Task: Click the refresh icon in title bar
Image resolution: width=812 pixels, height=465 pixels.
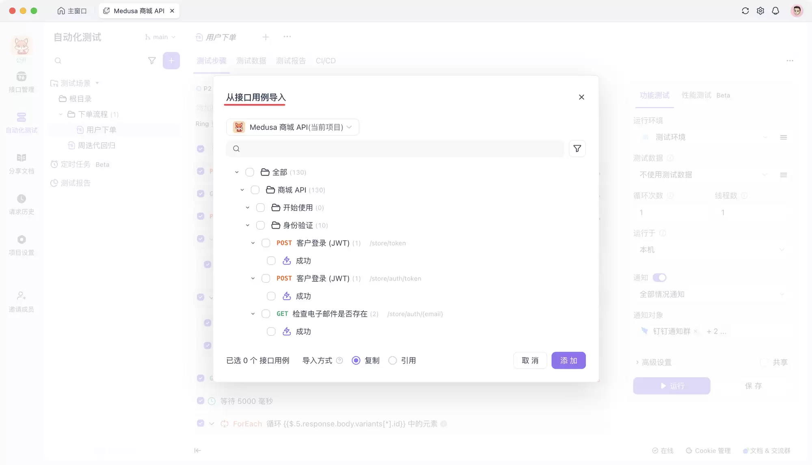Action: (745, 11)
